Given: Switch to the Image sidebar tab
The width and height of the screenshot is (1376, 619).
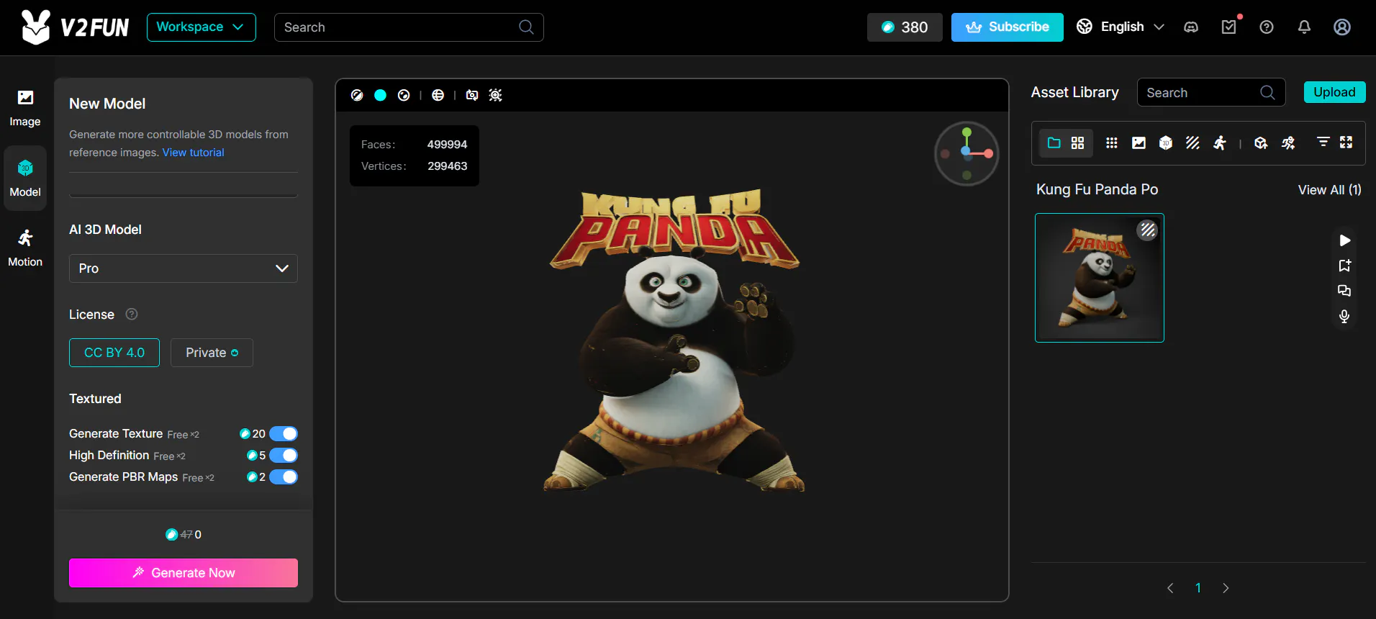Looking at the screenshot, I should click(25, 108).
